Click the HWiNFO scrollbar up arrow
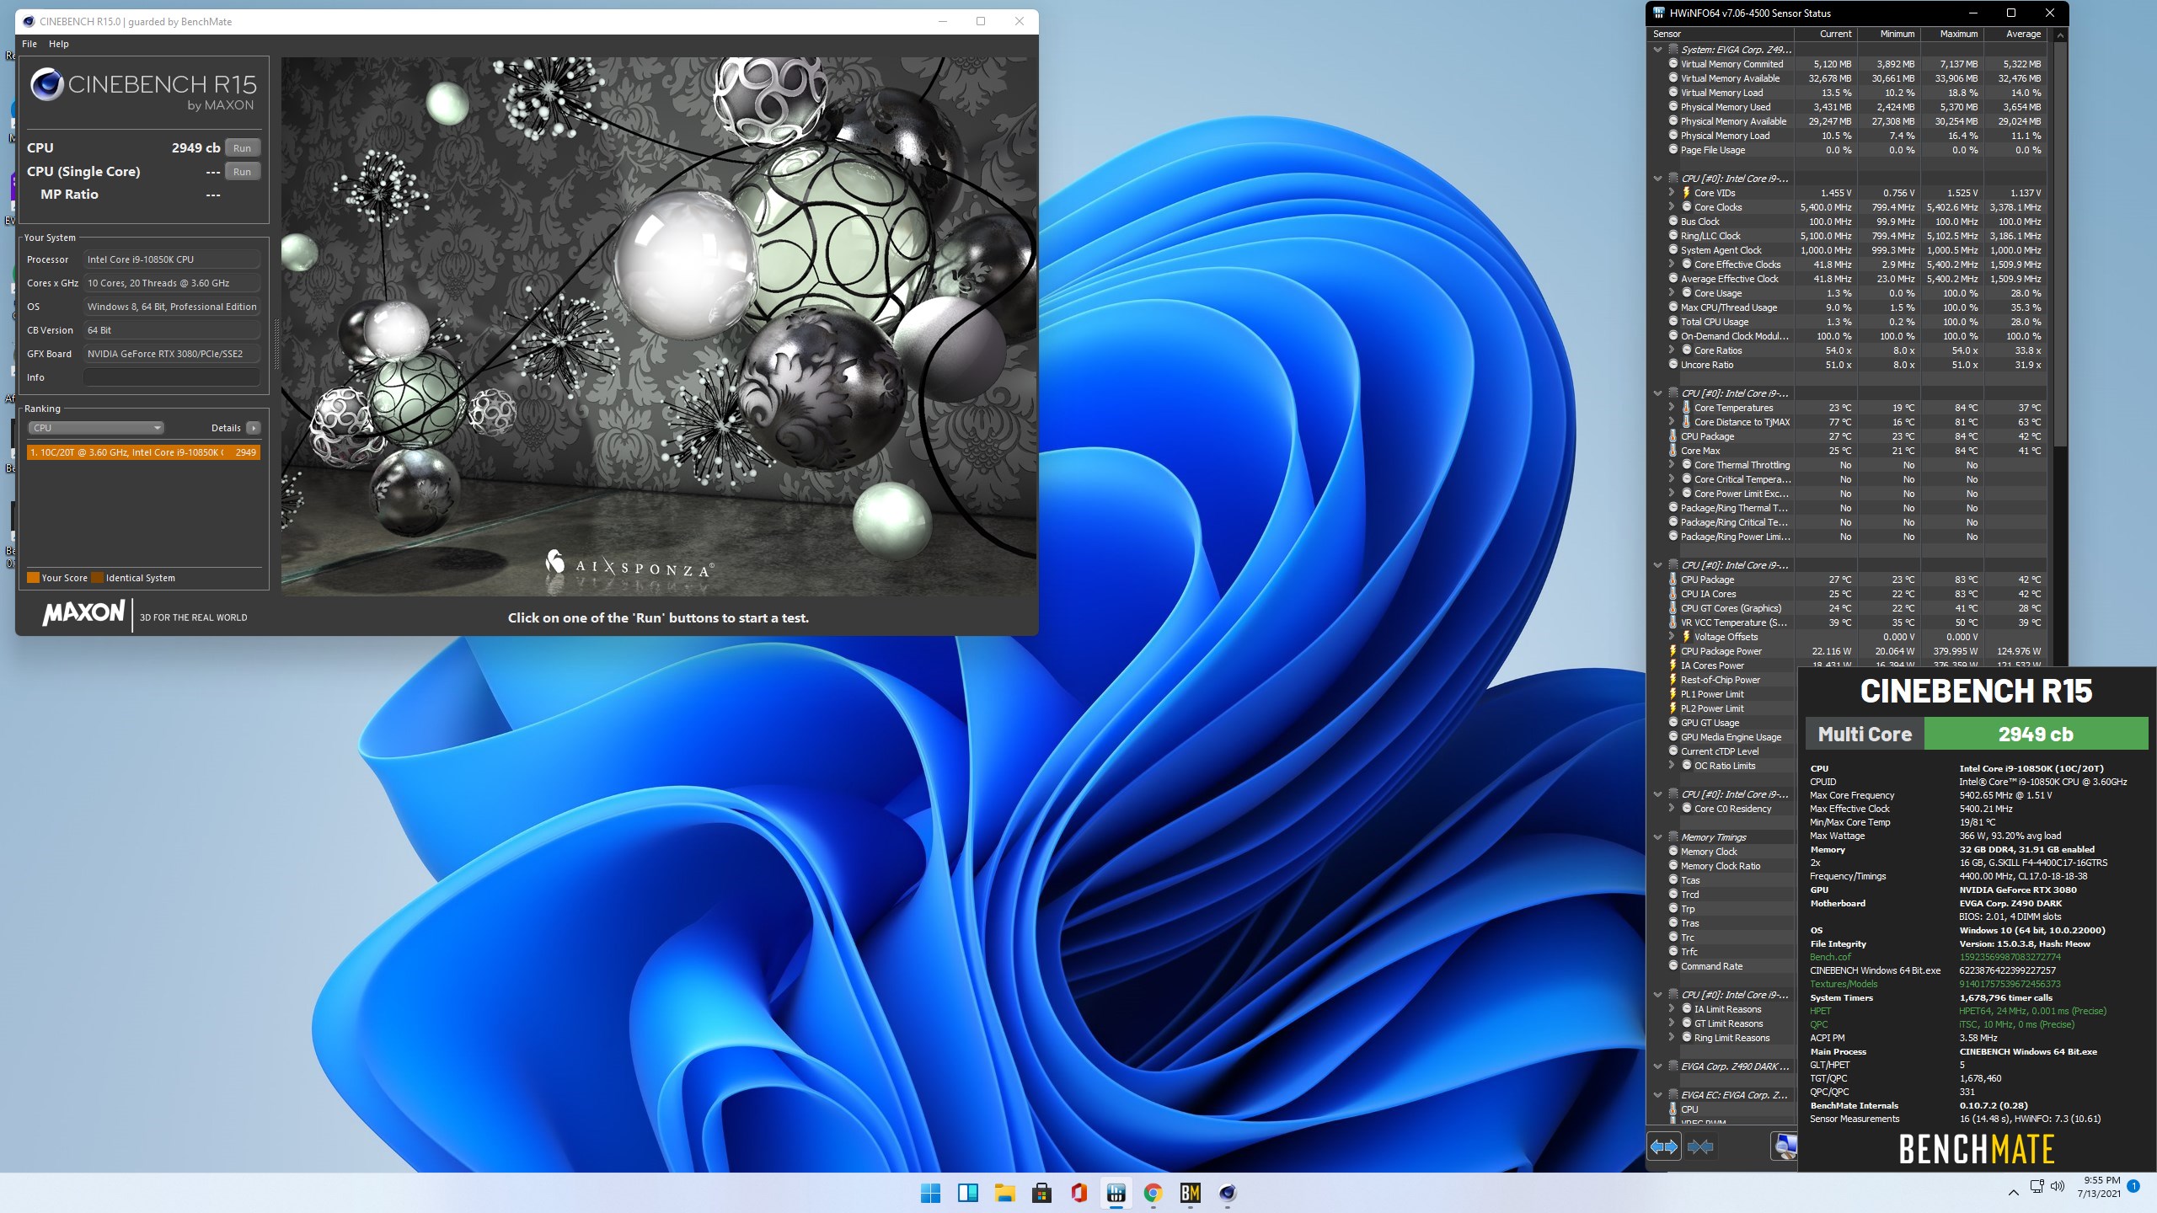Viewport: 2157px width, 1213px height. (x=2060, y=35)
